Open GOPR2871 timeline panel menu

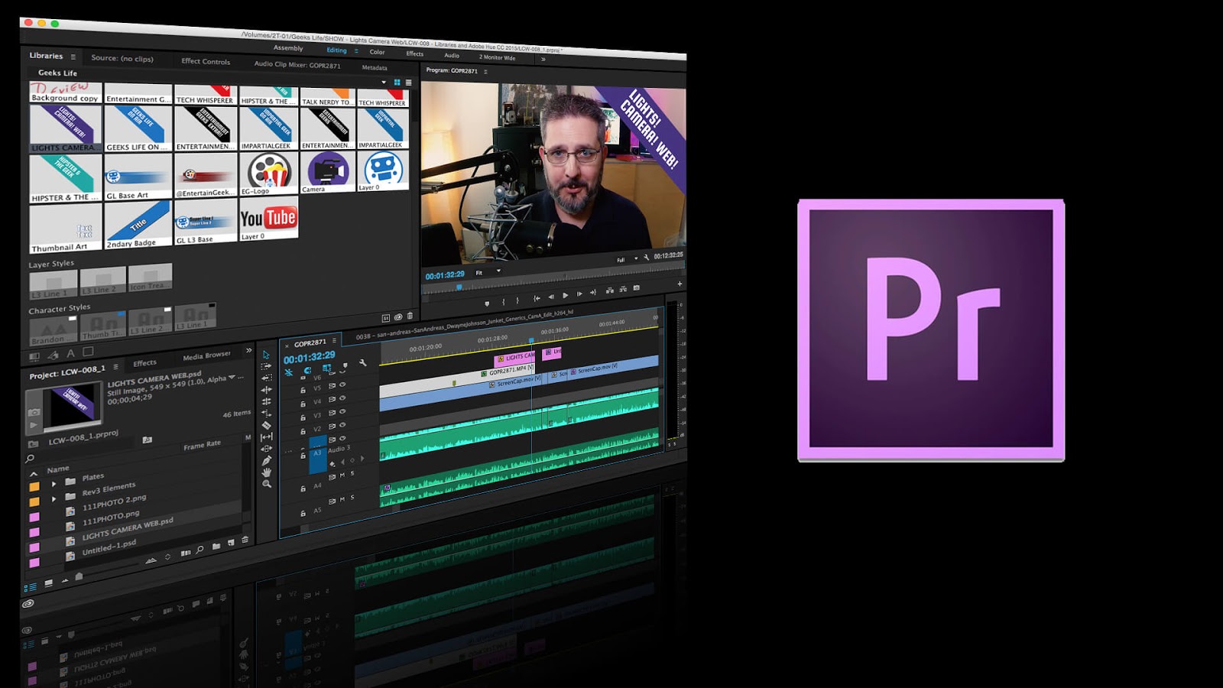(334, 340)
